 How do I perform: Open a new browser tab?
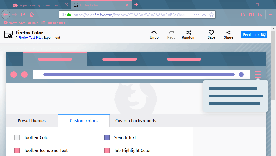pyautogui.click(x=136, y=5)
